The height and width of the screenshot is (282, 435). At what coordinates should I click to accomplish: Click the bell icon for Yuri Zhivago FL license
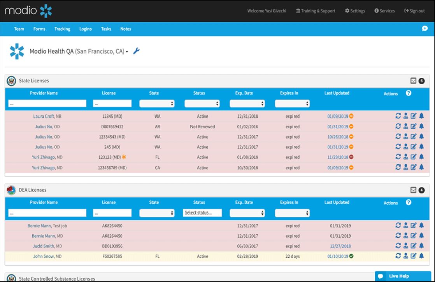point(421,157)
